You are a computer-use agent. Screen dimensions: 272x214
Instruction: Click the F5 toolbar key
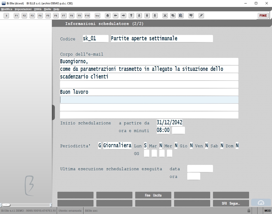(x=48, y=16)
